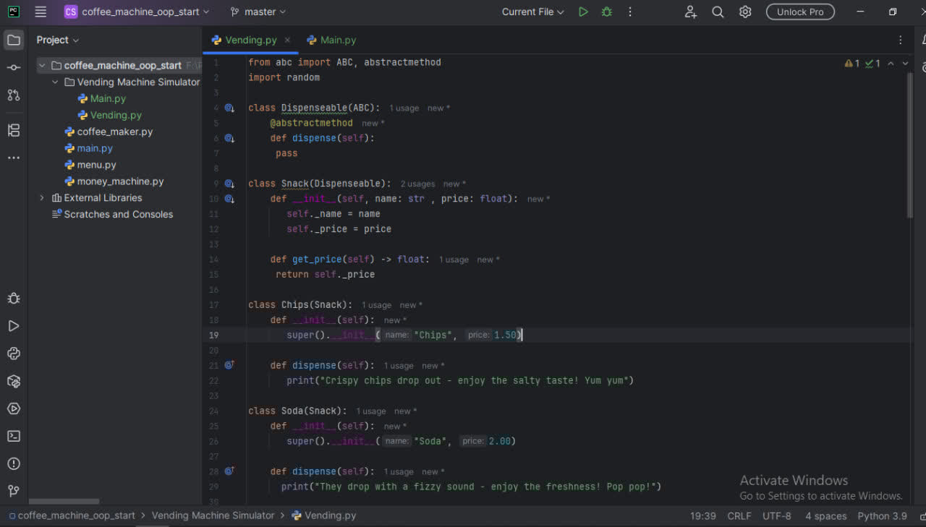Click the green Run button

[x=583, y=12]
